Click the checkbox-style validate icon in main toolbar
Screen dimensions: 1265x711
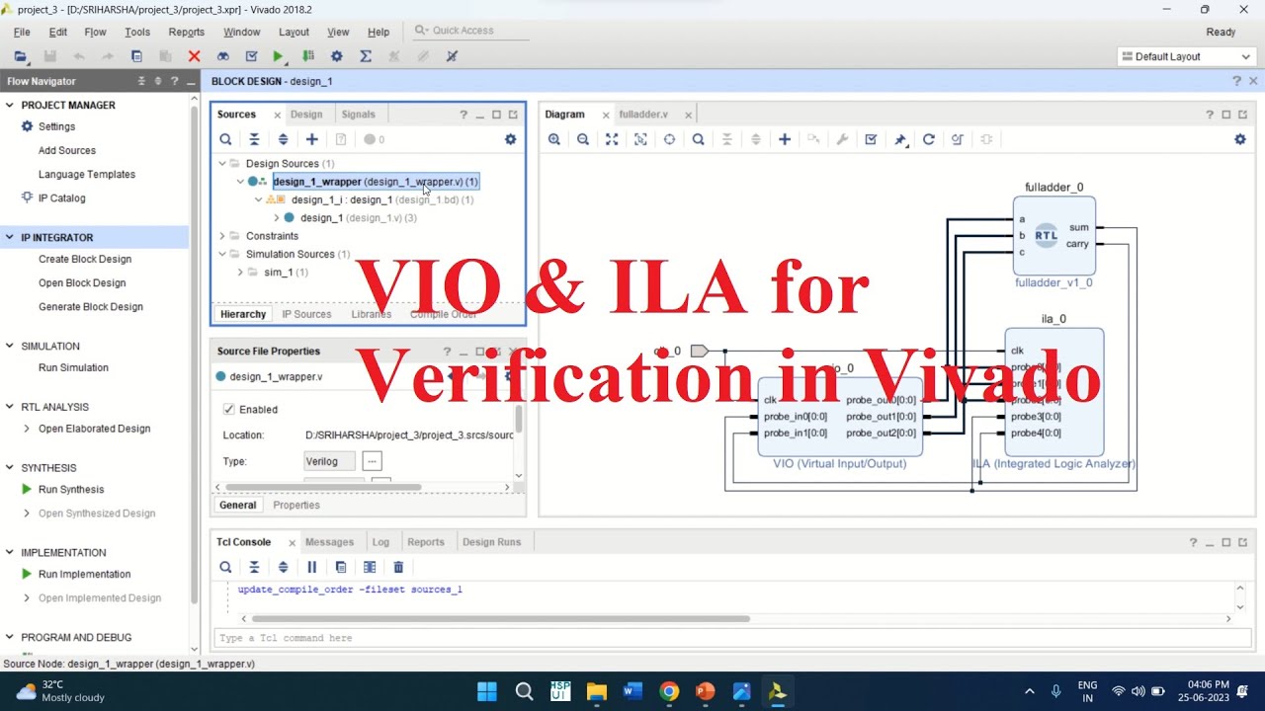[x=251, y=56]
